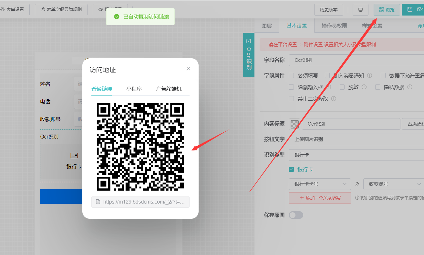Uncheck the teal 银行卡 checkbox
Image resolution: width=424 pixels, height=255 pixels.
coord(291,169)
